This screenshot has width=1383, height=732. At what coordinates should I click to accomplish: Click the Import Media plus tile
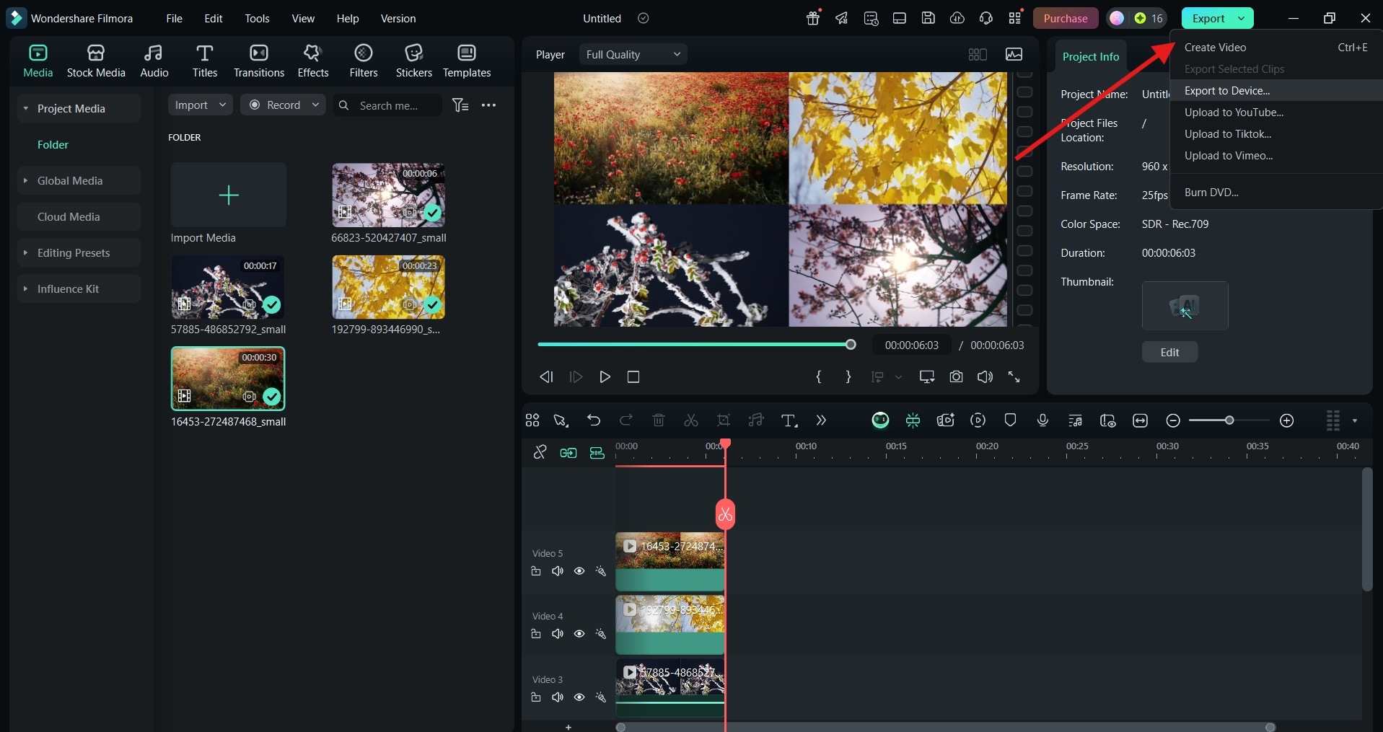point(229,195)
